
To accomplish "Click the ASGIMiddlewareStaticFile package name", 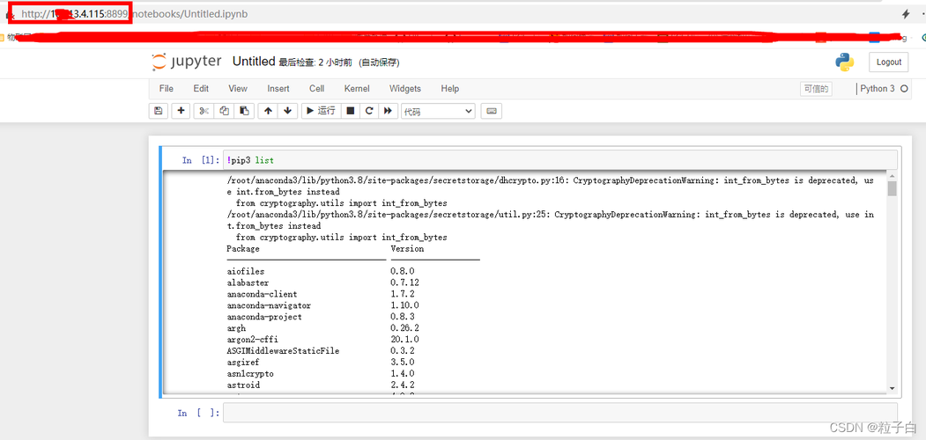I will (283, 350).
